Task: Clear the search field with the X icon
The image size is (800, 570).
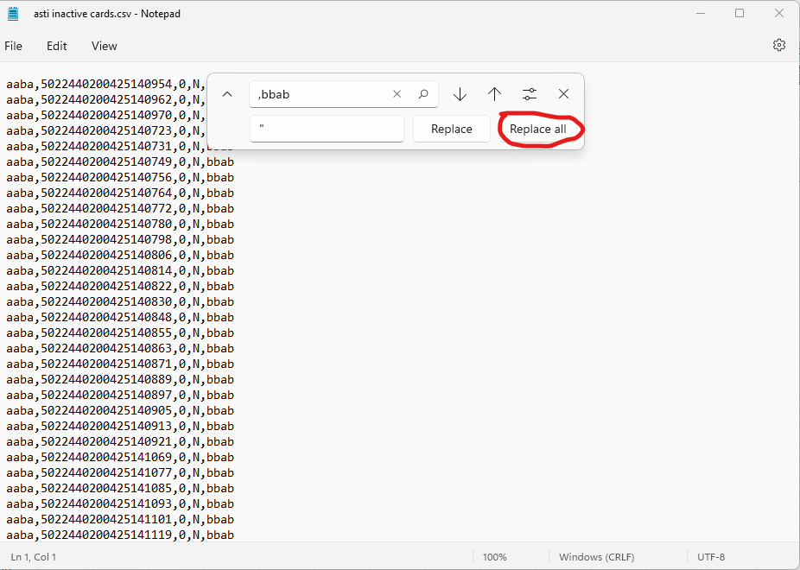Action: pos(397,94)
